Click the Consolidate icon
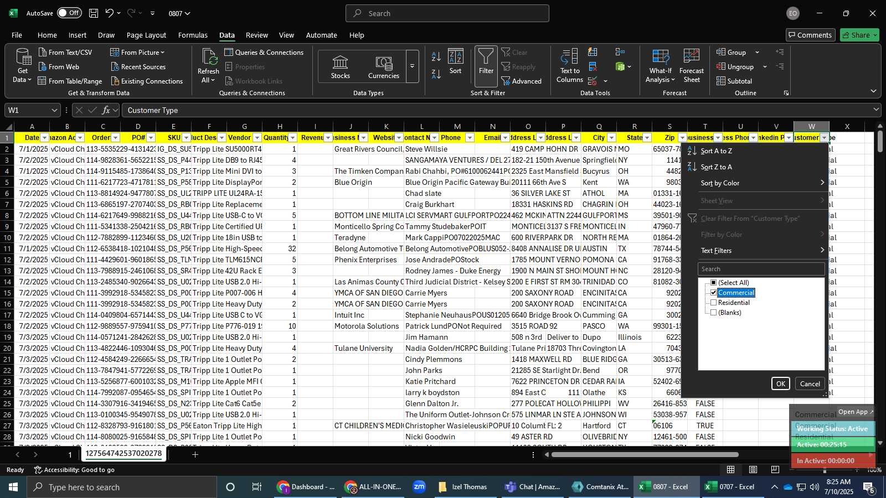The image size is (886, 498). click(x=620, y=52)
